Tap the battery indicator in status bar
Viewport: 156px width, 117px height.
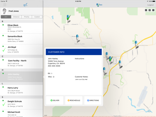(153, 1)
